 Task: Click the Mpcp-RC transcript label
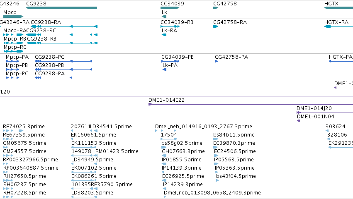15,47
